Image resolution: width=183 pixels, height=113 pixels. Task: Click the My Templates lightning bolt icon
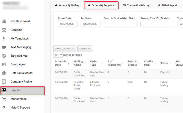pyautogui.click(x=4, y=39)
